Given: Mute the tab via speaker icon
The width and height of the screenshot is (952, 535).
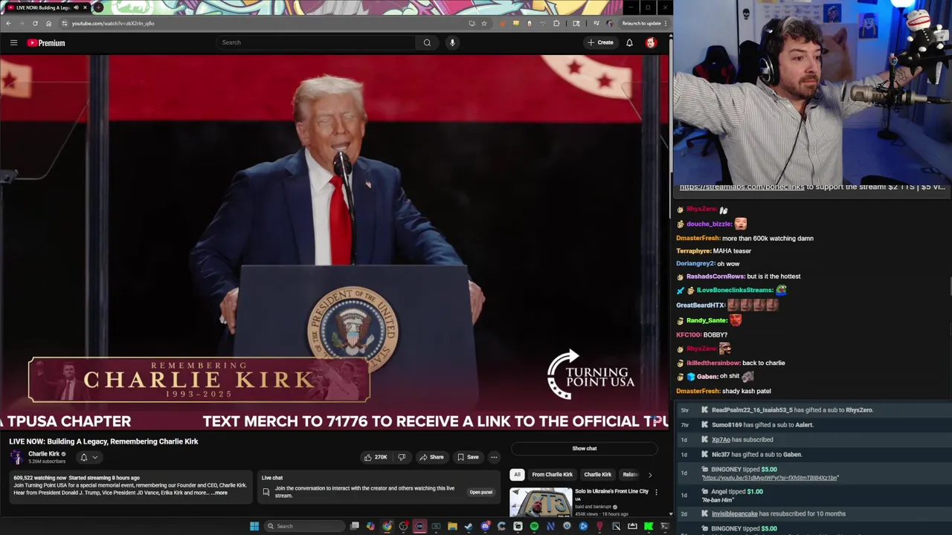Looking at the screenshot, I should [x=76, y=7].
